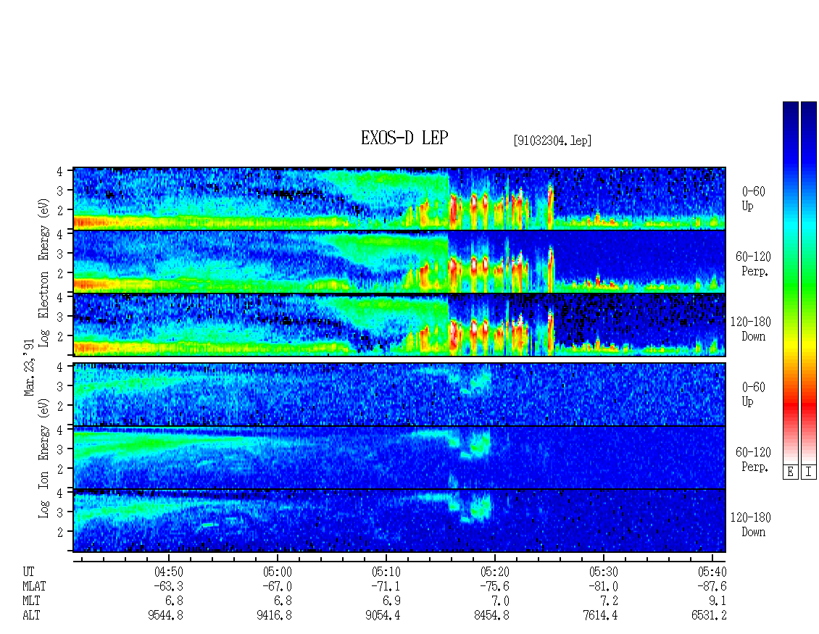This screenshot has width=819, height=634.
Task: Click the 05:00 time tick label
Action: tap(278, 572)
